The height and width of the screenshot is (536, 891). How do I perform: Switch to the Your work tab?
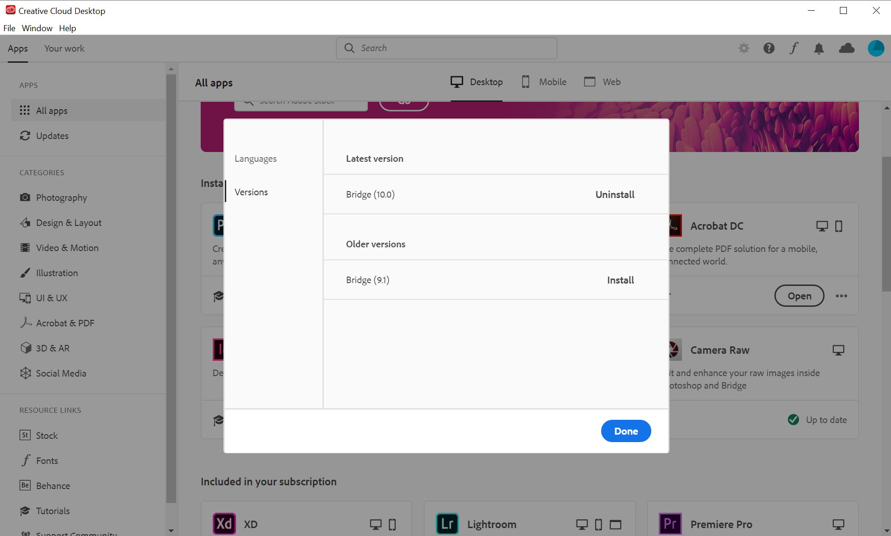pos(64,48)
